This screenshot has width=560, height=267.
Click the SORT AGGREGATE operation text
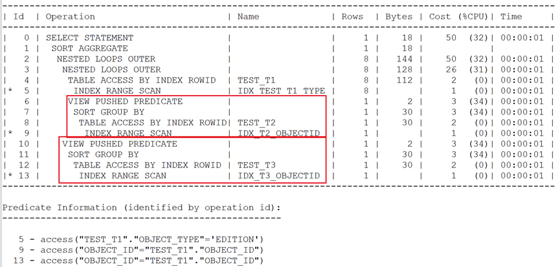tap(89, 48)
